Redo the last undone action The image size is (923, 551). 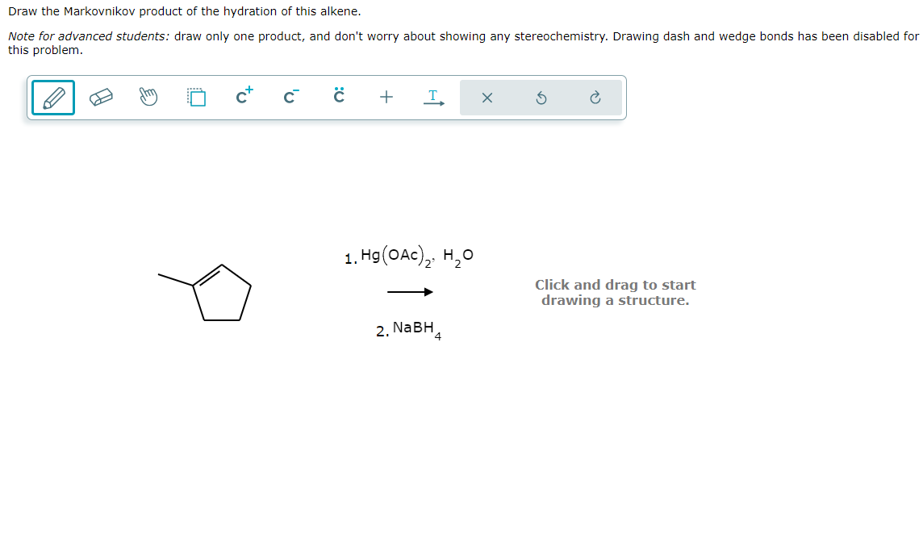point(595,97)
